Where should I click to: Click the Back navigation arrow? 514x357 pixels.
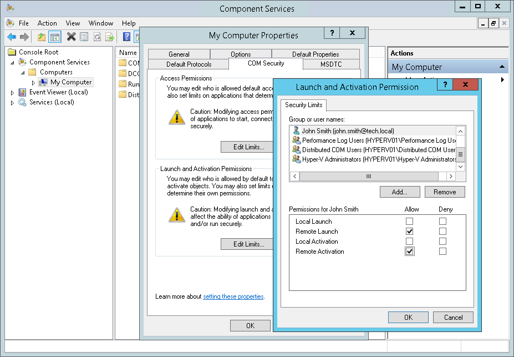(12, 37)
